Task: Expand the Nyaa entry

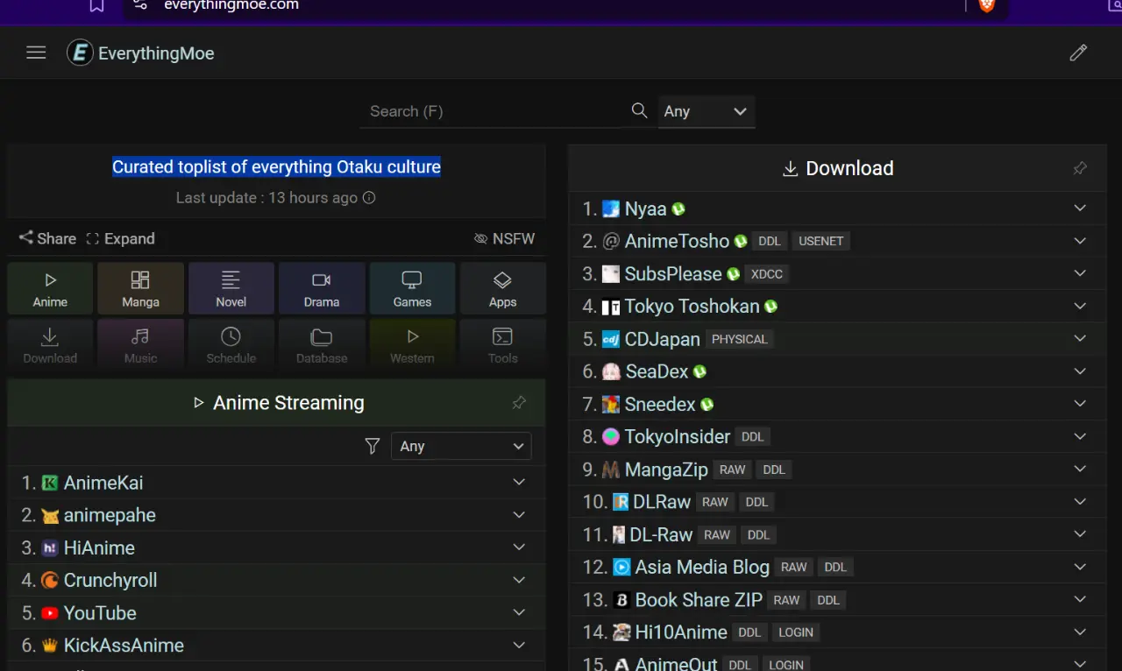Action: point(1080,208)
